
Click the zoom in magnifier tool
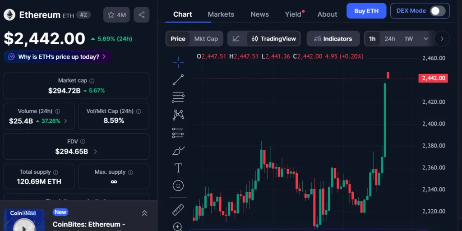(178, 226)
